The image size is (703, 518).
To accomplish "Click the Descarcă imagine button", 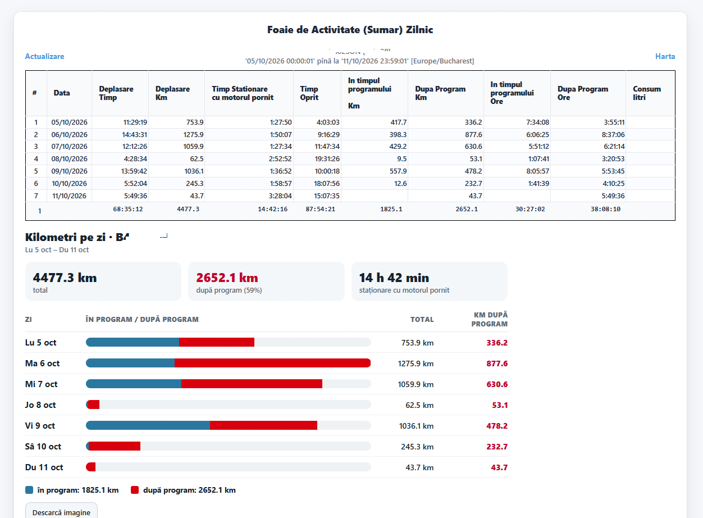I will [61, 512].
